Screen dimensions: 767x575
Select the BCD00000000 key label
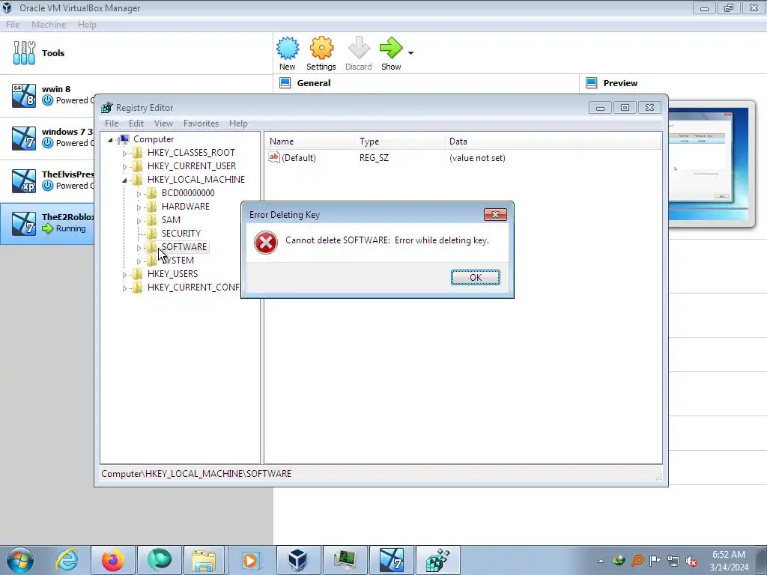click(x=188, y=192)
